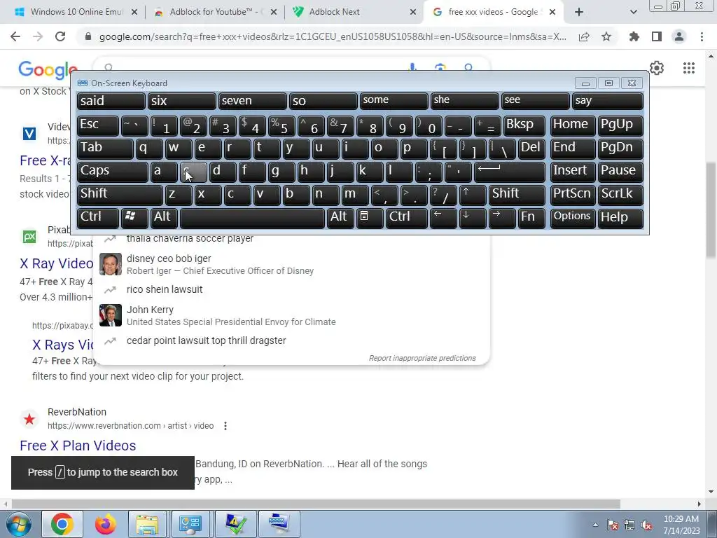Click the address bar URL
Viewport: 717px width, 538px height.
pyautogui.click(x=333, y=36)
